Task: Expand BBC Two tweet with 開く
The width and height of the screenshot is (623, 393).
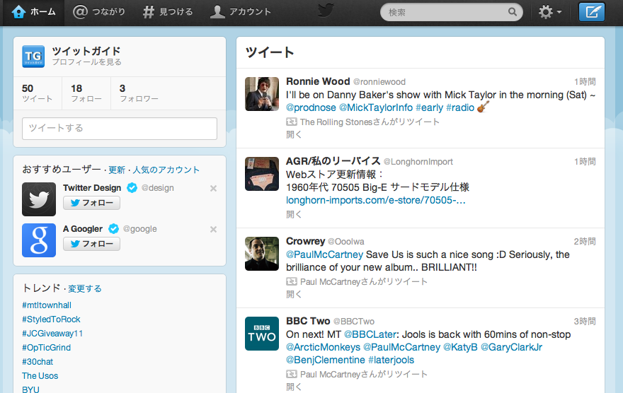Action: pyautogui.click(x=294, y=387)
